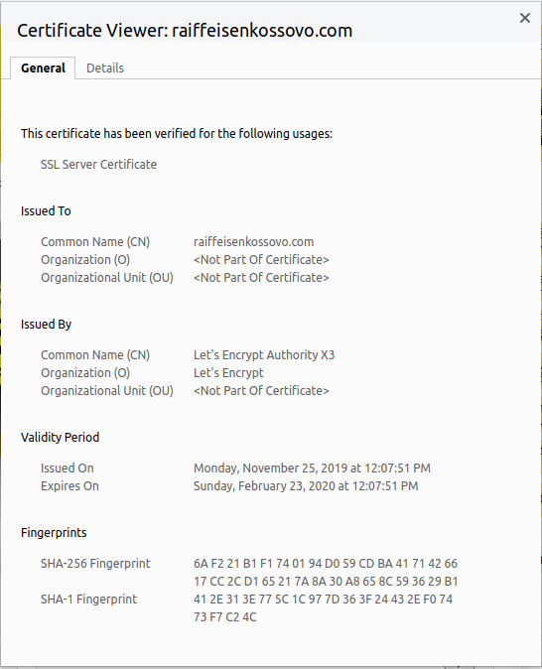The height and width of the screenshot is (669, 542).
Task: Switch to the Details tab
Action: click(105, 68)
